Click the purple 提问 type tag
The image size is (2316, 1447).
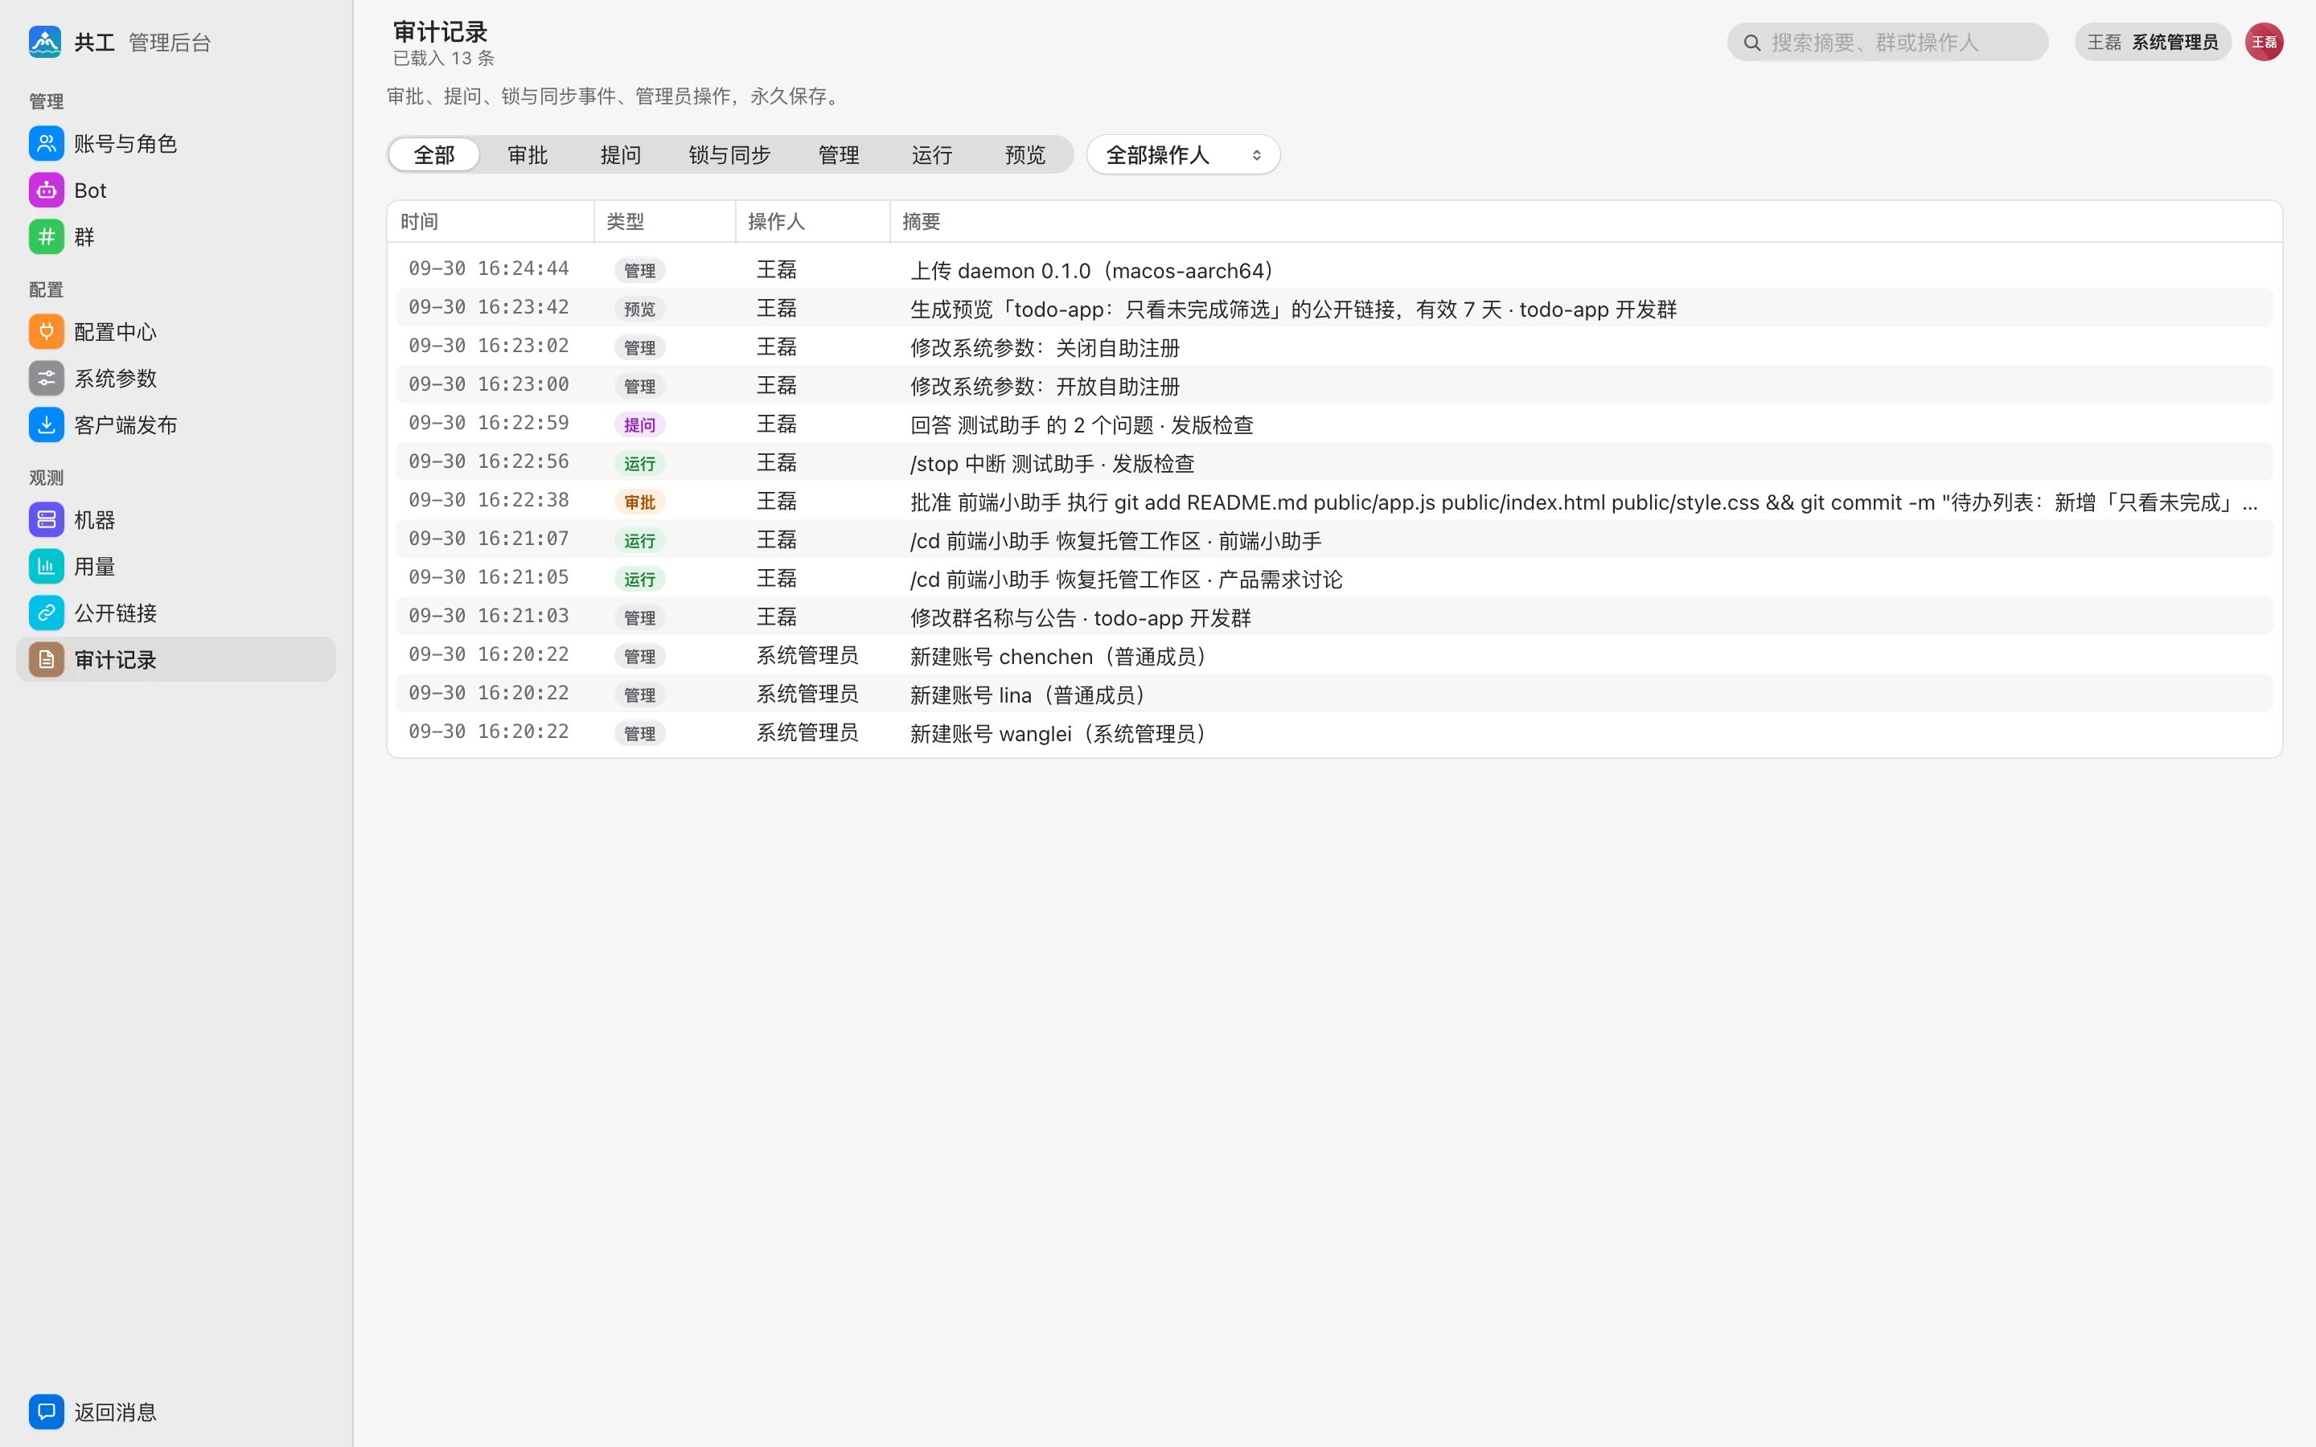pos(639,425)
